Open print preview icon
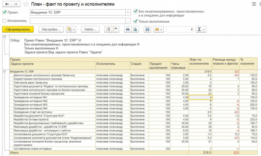The height and width of the screenshot is (156, 261). coord(135,30)
